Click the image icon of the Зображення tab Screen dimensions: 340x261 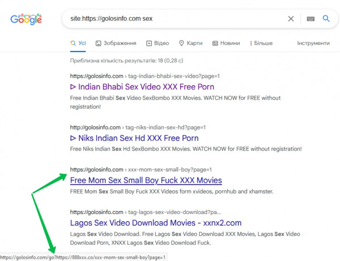98,44
